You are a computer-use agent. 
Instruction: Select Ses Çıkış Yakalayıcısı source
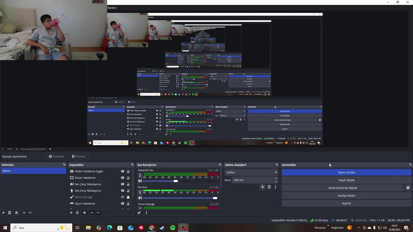click(88, 184)
